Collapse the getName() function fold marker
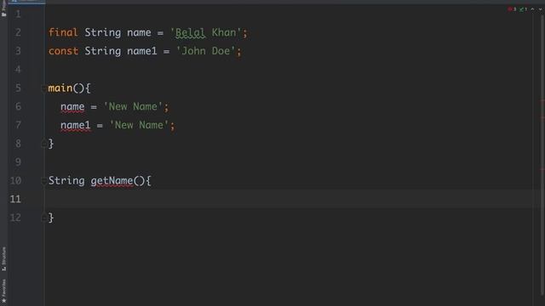The width and height of the screenshot is (545, 306). point(43,181)
